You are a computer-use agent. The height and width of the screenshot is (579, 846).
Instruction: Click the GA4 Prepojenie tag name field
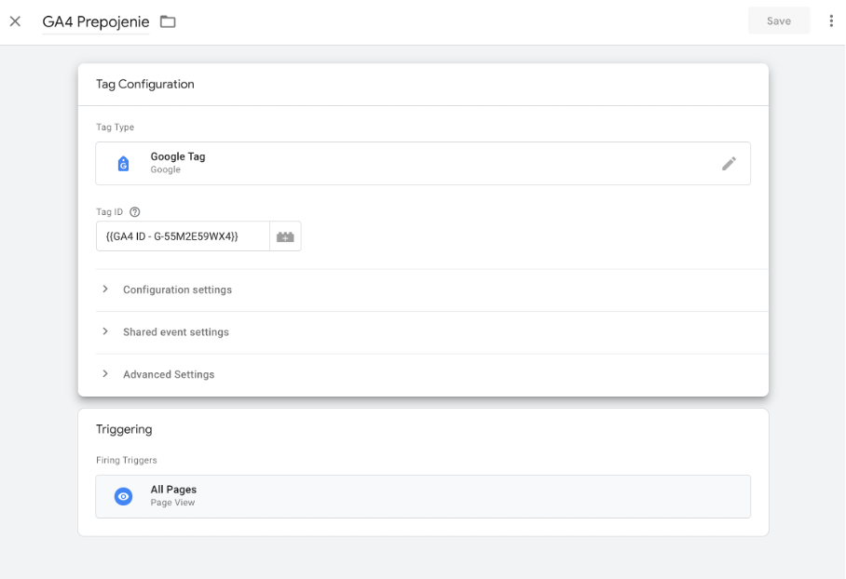pyautogui.click(x=95, y=21)
